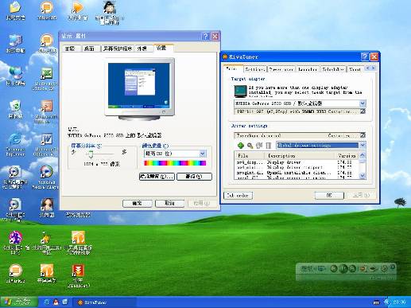Switch to the About tab in RivaTuner
This screenshot has width=411, height=308.
coord(355,69)
